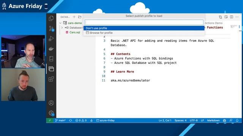
Task: Open notifications bell
Action: (x=237, y=121)
